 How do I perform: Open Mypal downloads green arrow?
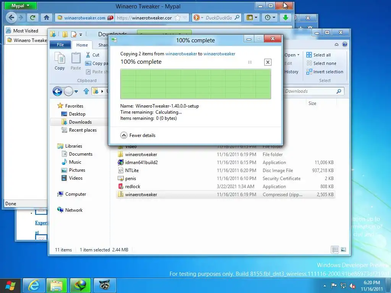(286, 18)
